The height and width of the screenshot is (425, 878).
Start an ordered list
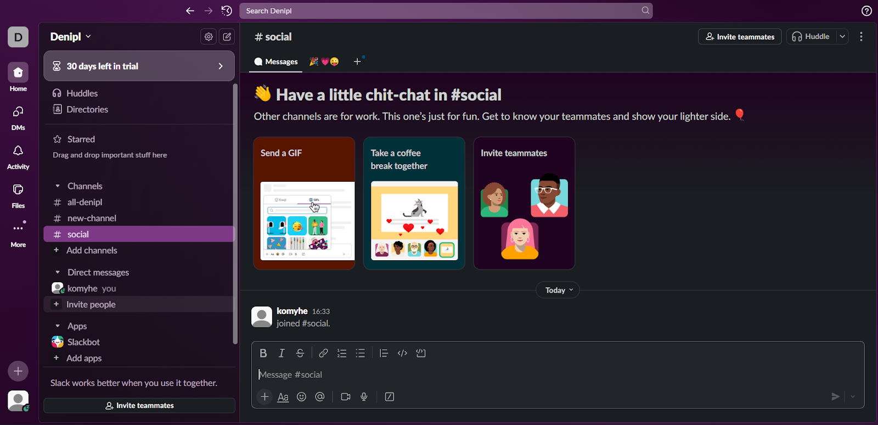[x=342, y=353]
